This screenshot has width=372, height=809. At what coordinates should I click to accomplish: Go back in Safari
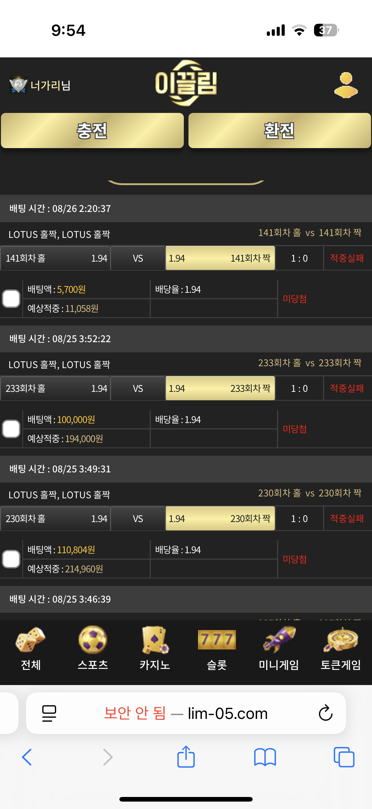click(x=27, y=757)
